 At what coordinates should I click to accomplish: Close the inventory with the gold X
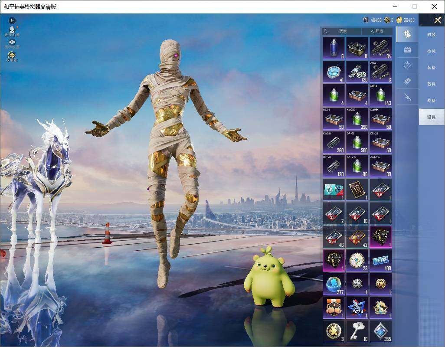[x=437, y=20]
